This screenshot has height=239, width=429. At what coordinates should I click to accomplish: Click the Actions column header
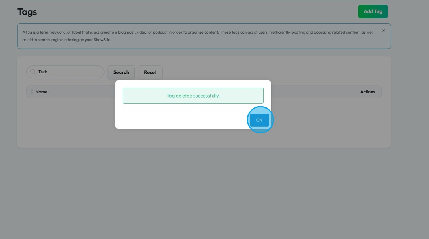tap(367, 92)
